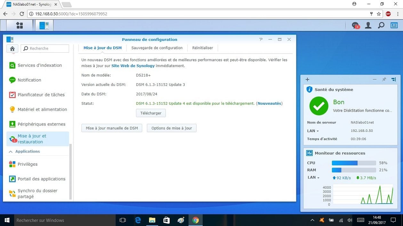Click the Control Panel sidebar scrollbar

pos(71,172)
